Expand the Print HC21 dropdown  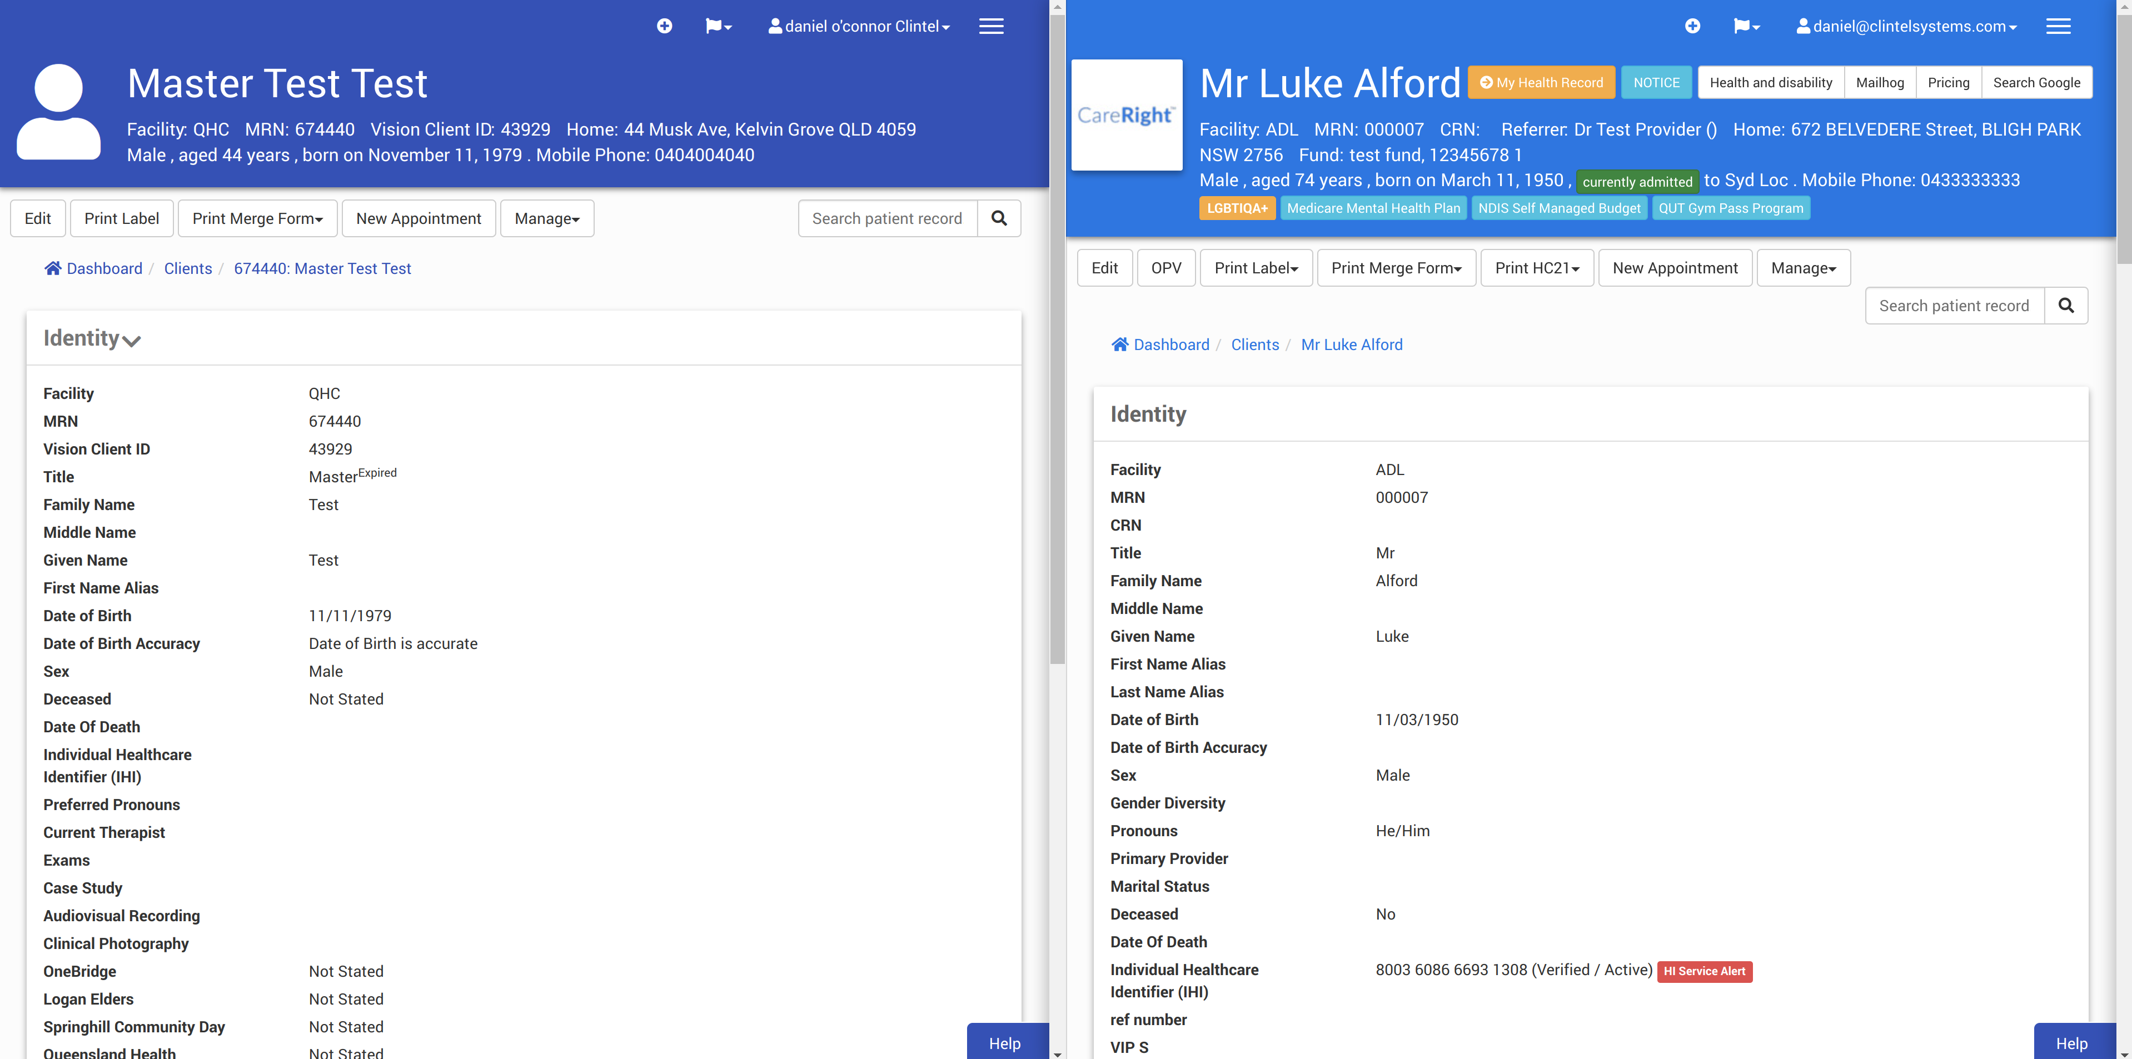click(x=1536, y=268)
